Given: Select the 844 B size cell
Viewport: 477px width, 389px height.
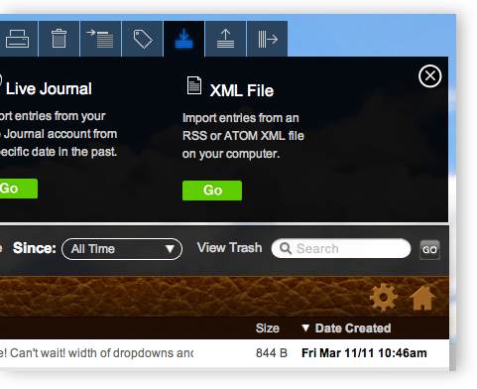Looking at the screenshot, I should tap(272, 353).
